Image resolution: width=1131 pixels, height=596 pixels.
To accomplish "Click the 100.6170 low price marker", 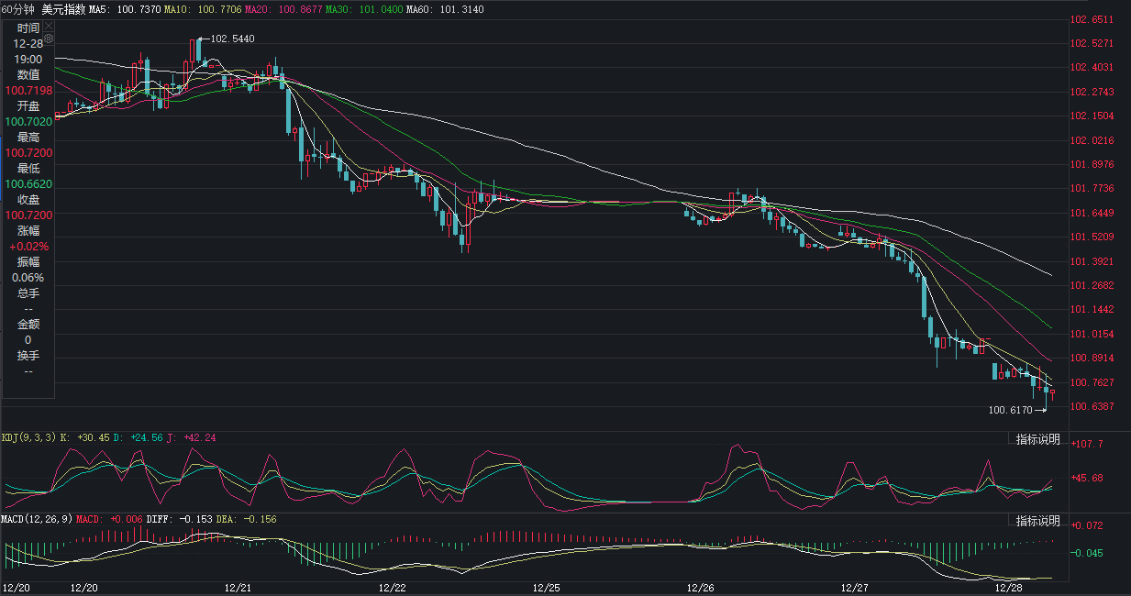I will point(1010,411).
